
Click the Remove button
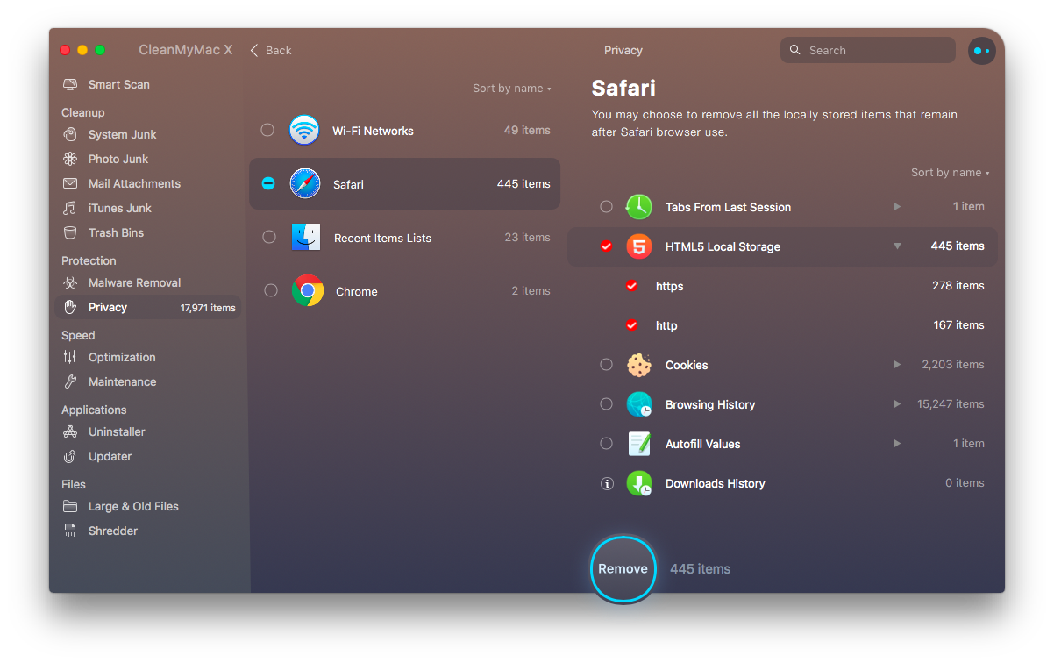click(623, 569)
